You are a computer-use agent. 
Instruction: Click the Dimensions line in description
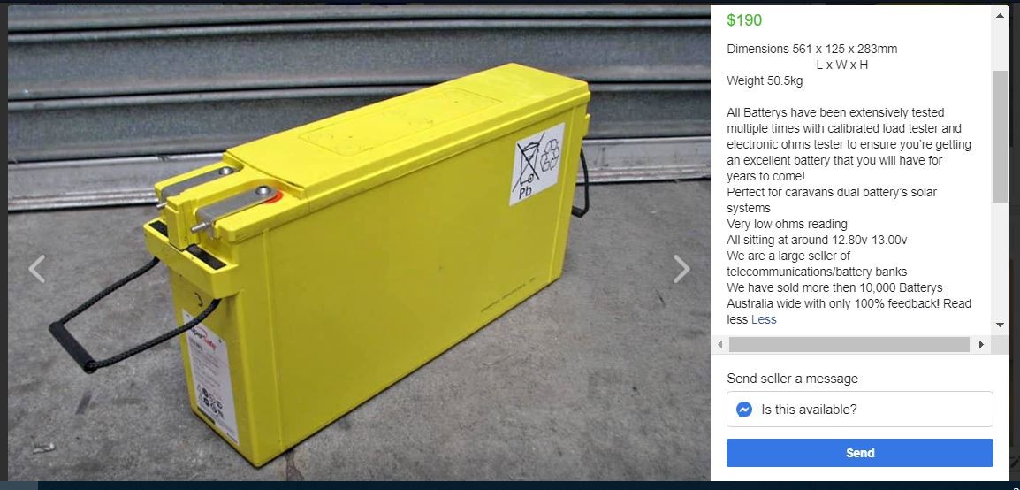click(811, 49)
